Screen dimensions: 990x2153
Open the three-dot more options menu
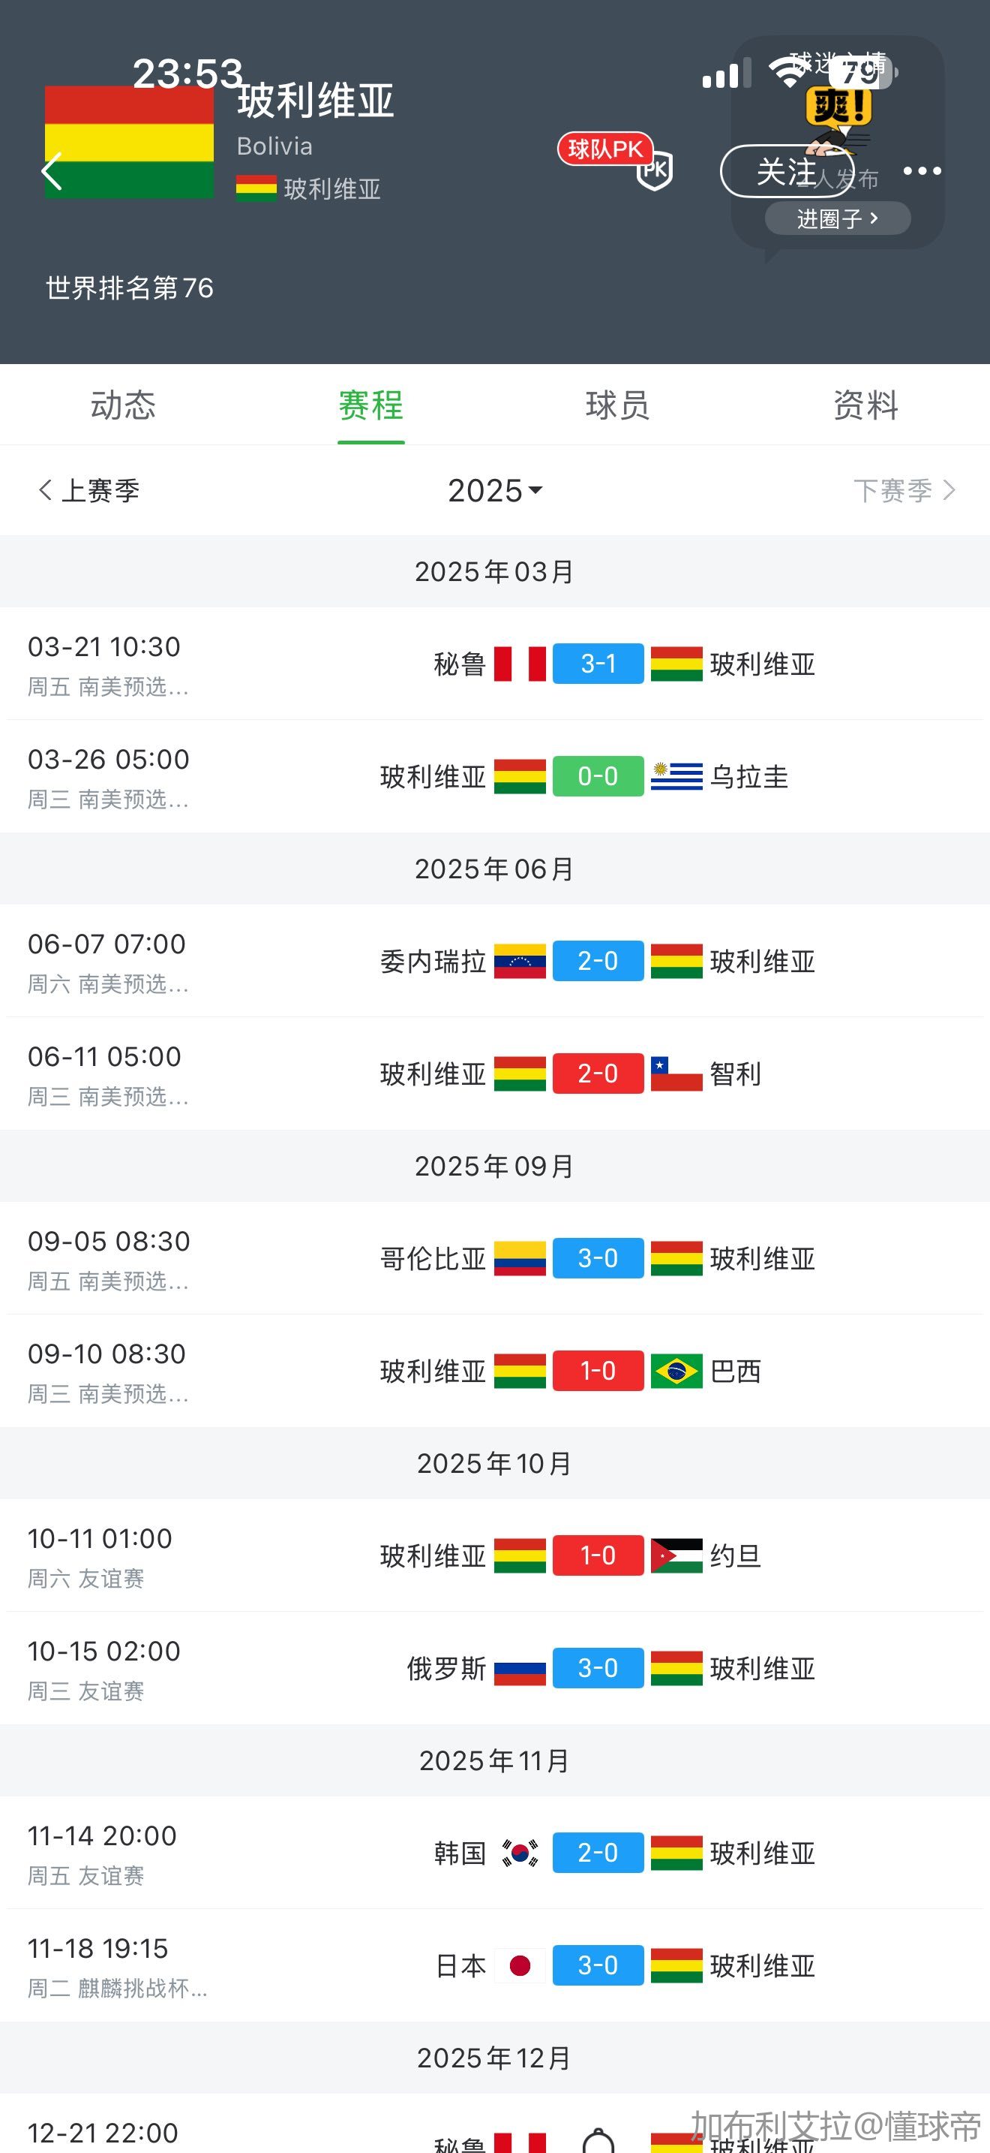coord(922,171)
